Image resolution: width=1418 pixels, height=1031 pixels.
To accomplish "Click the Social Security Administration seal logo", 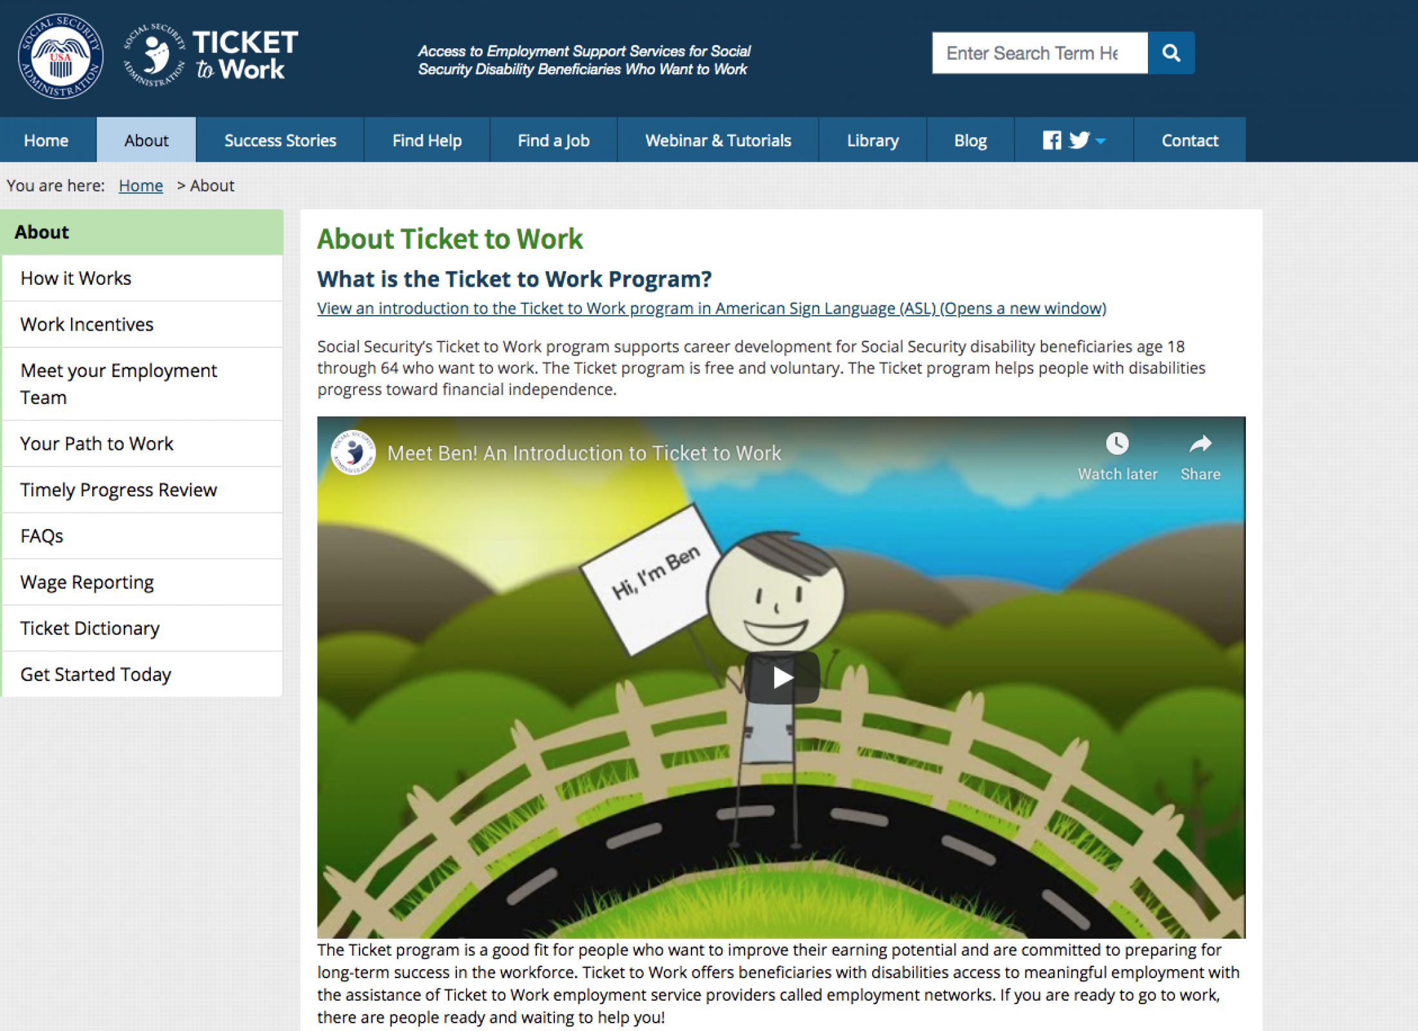I will pos(61,56).
